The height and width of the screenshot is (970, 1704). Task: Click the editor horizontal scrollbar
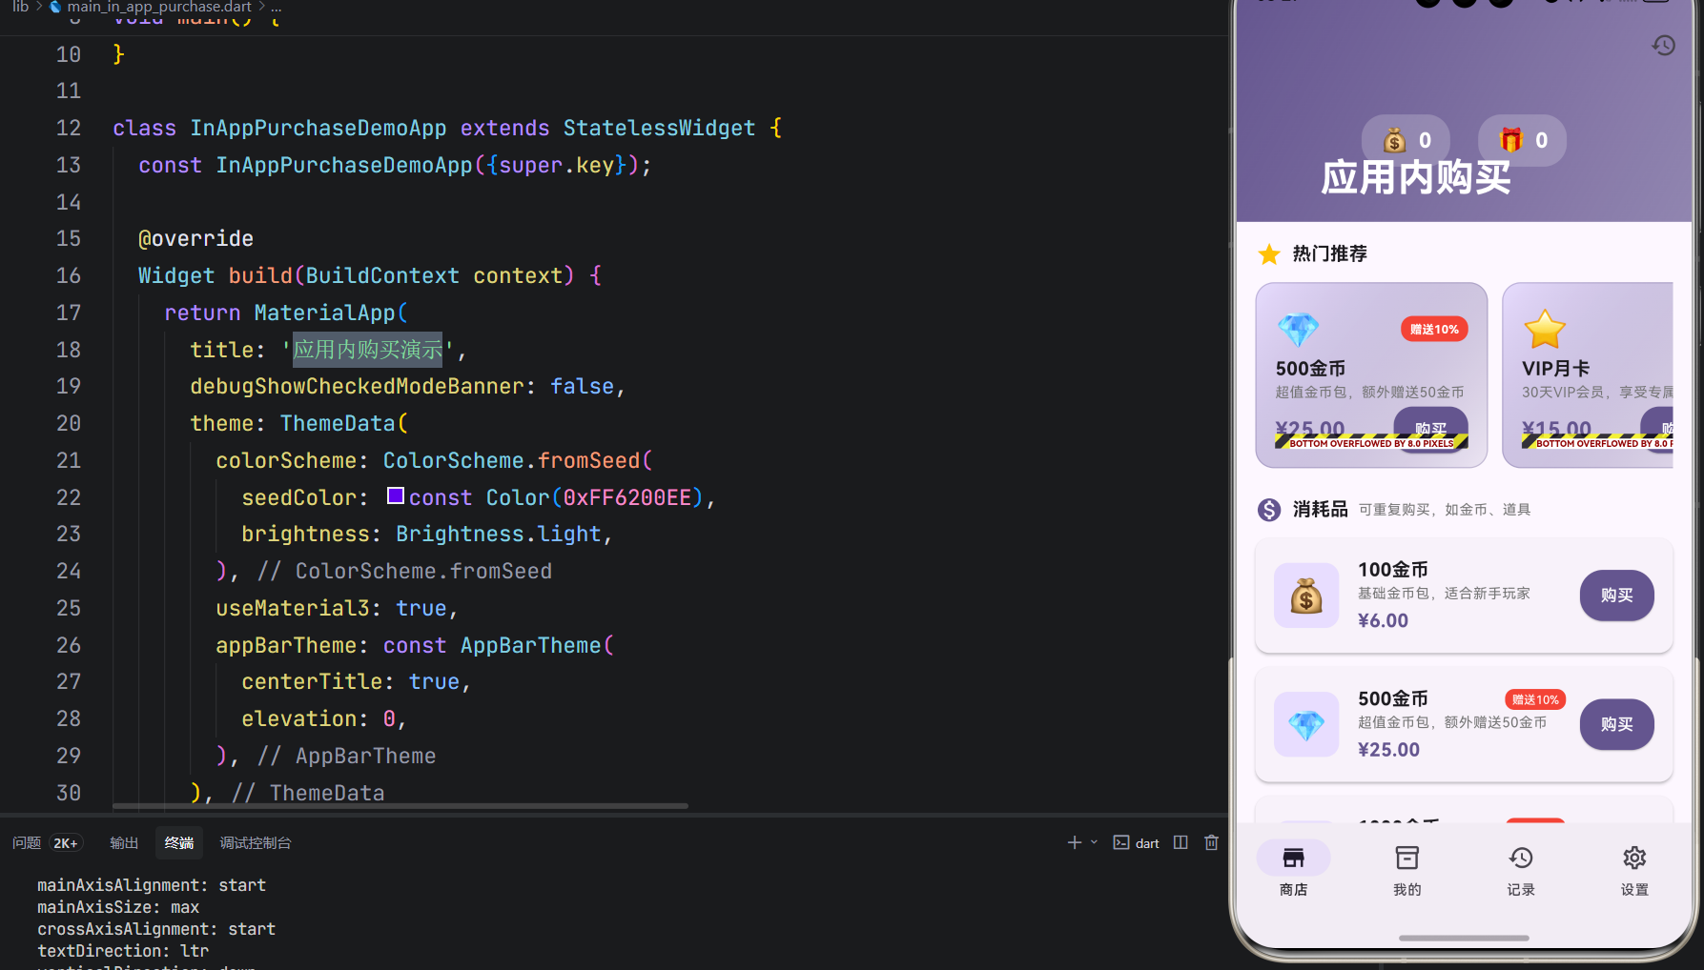point(400,806)
